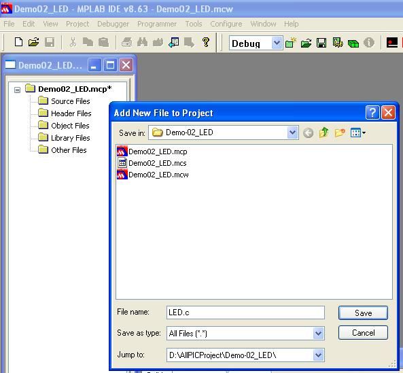This screenshot has height=373, width=403.
Task: Open the View Menu icon in dialog
Action: tap(357, 132)
